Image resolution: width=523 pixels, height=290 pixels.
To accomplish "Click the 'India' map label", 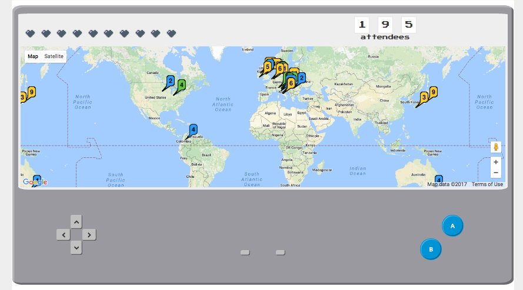I will [x=357, y=119].
